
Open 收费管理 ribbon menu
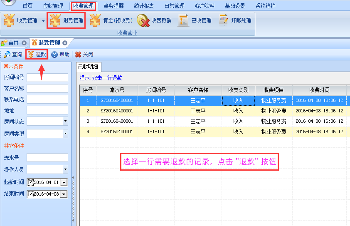coord(84,6)
